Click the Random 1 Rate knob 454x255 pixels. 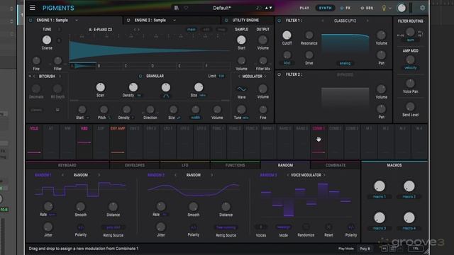(48, 206)
